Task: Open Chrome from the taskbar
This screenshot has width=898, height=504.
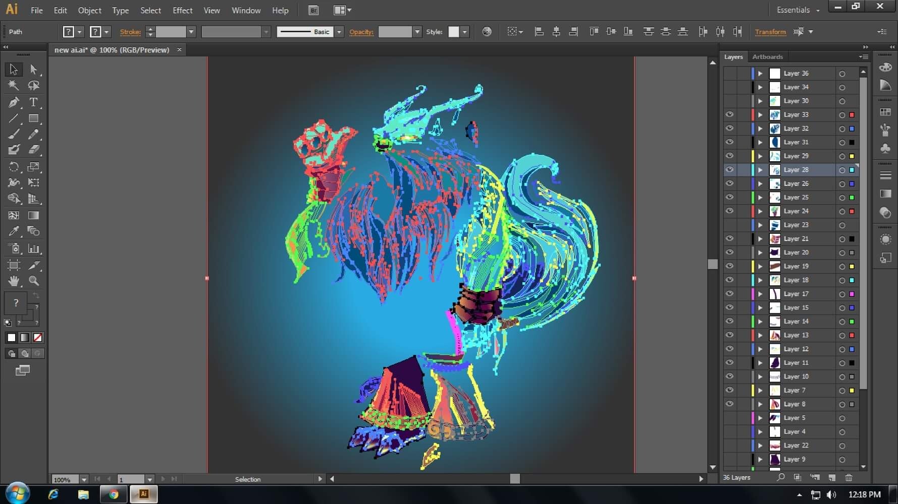Action: pyautogui.click(x=114, y=494)
